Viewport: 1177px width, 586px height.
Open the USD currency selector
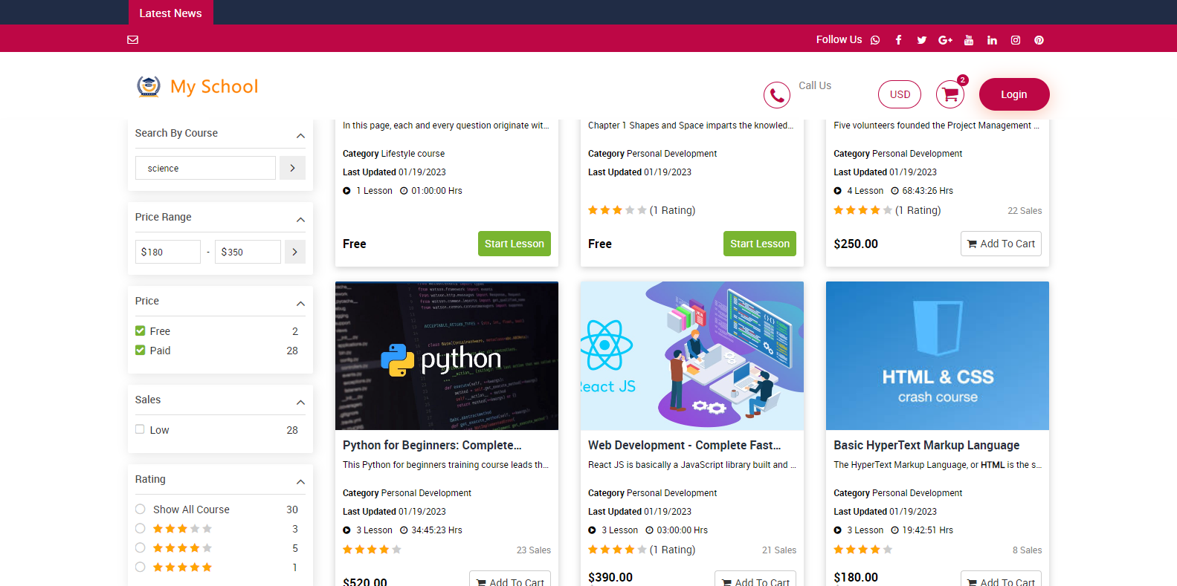(899, 94)
